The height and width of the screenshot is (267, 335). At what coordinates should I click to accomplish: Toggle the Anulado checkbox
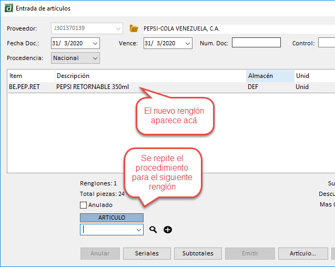(83, 205)
